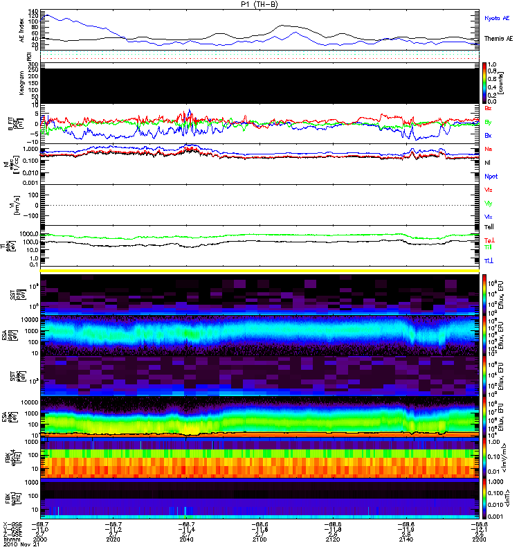Click the Keogram axis label

click(22, 83)
